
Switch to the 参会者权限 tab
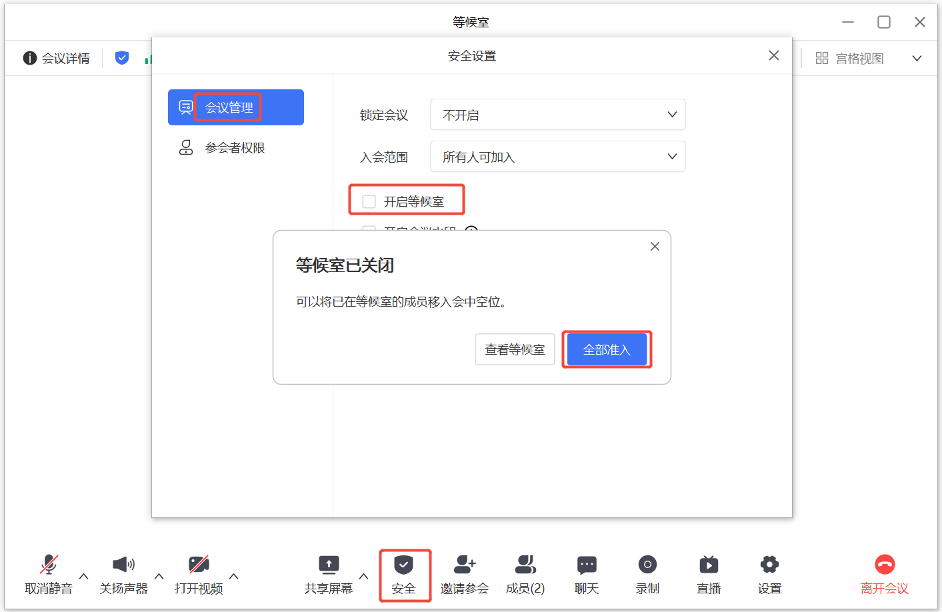pos(235,148)
